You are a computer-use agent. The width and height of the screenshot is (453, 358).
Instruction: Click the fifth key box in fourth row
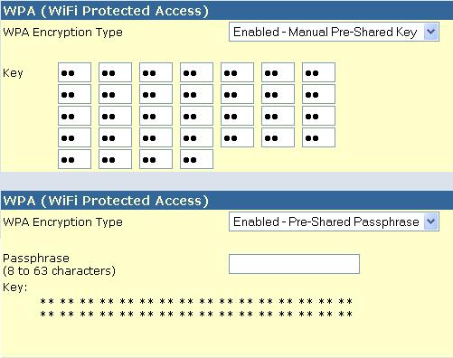[237, 137]
